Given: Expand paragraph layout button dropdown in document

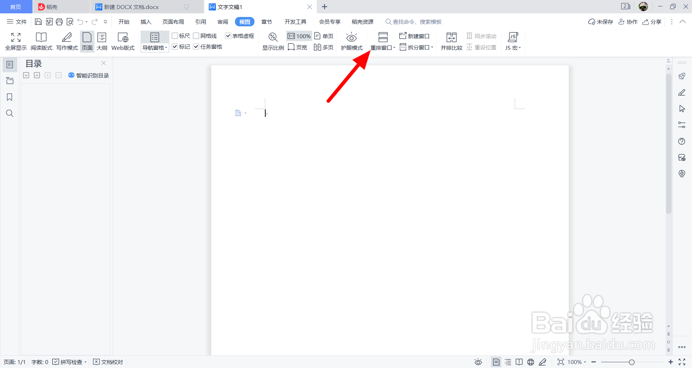Looking at the screenshot, I should [245, 113].
